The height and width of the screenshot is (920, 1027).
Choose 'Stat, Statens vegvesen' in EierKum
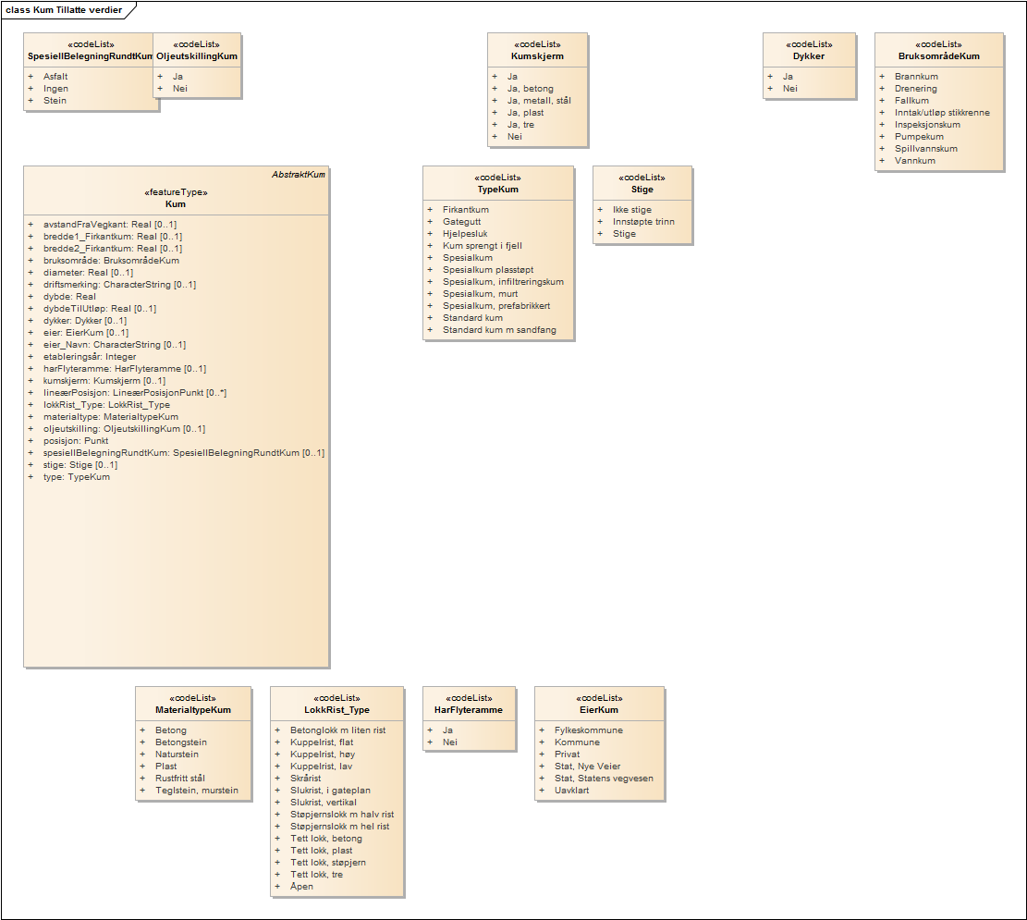tap(604, 779)
